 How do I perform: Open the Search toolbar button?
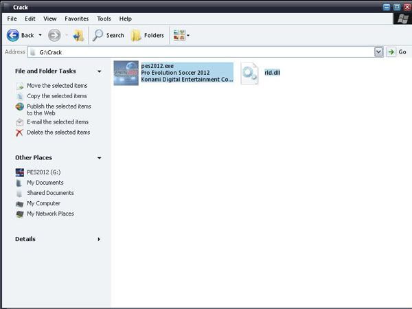point(108,35)
